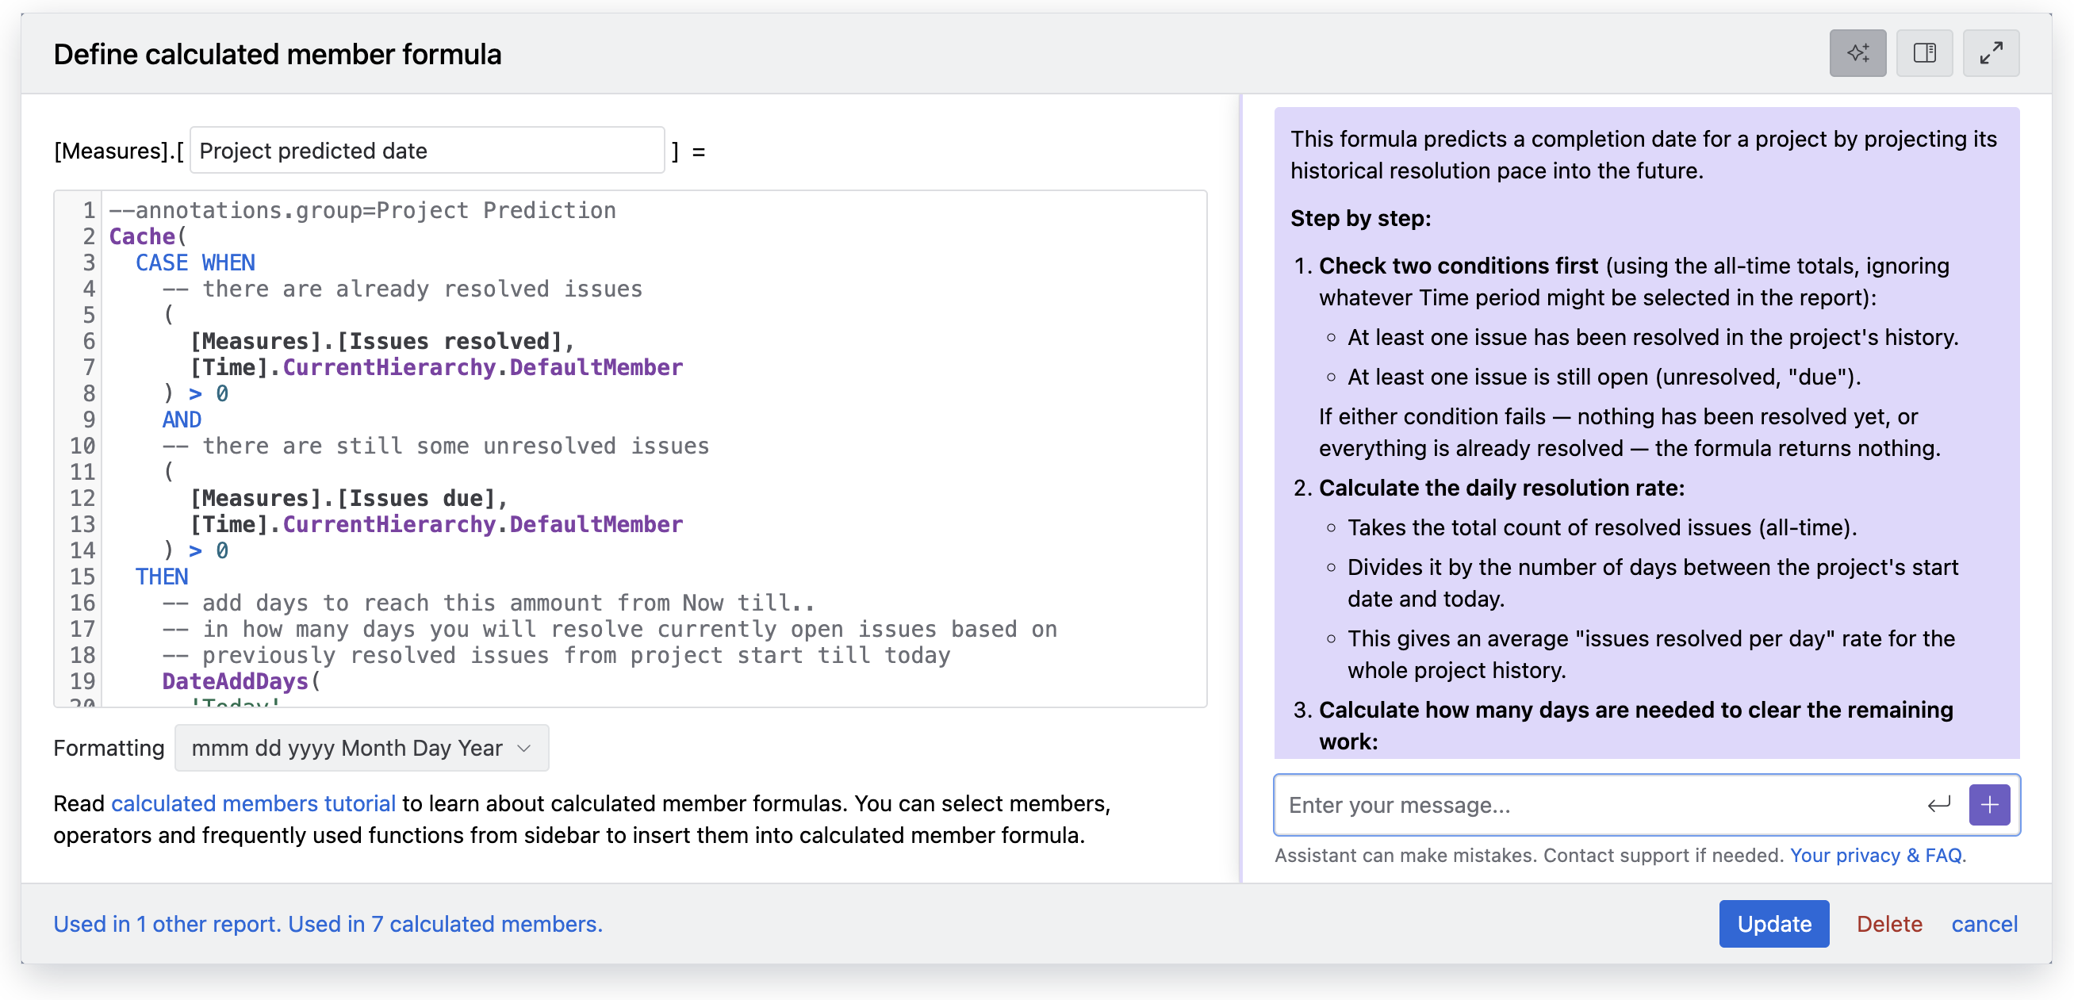Expand dialog to full screen icon
Viewport: 2074px width, 1000px height.
tap(1991, 53)
